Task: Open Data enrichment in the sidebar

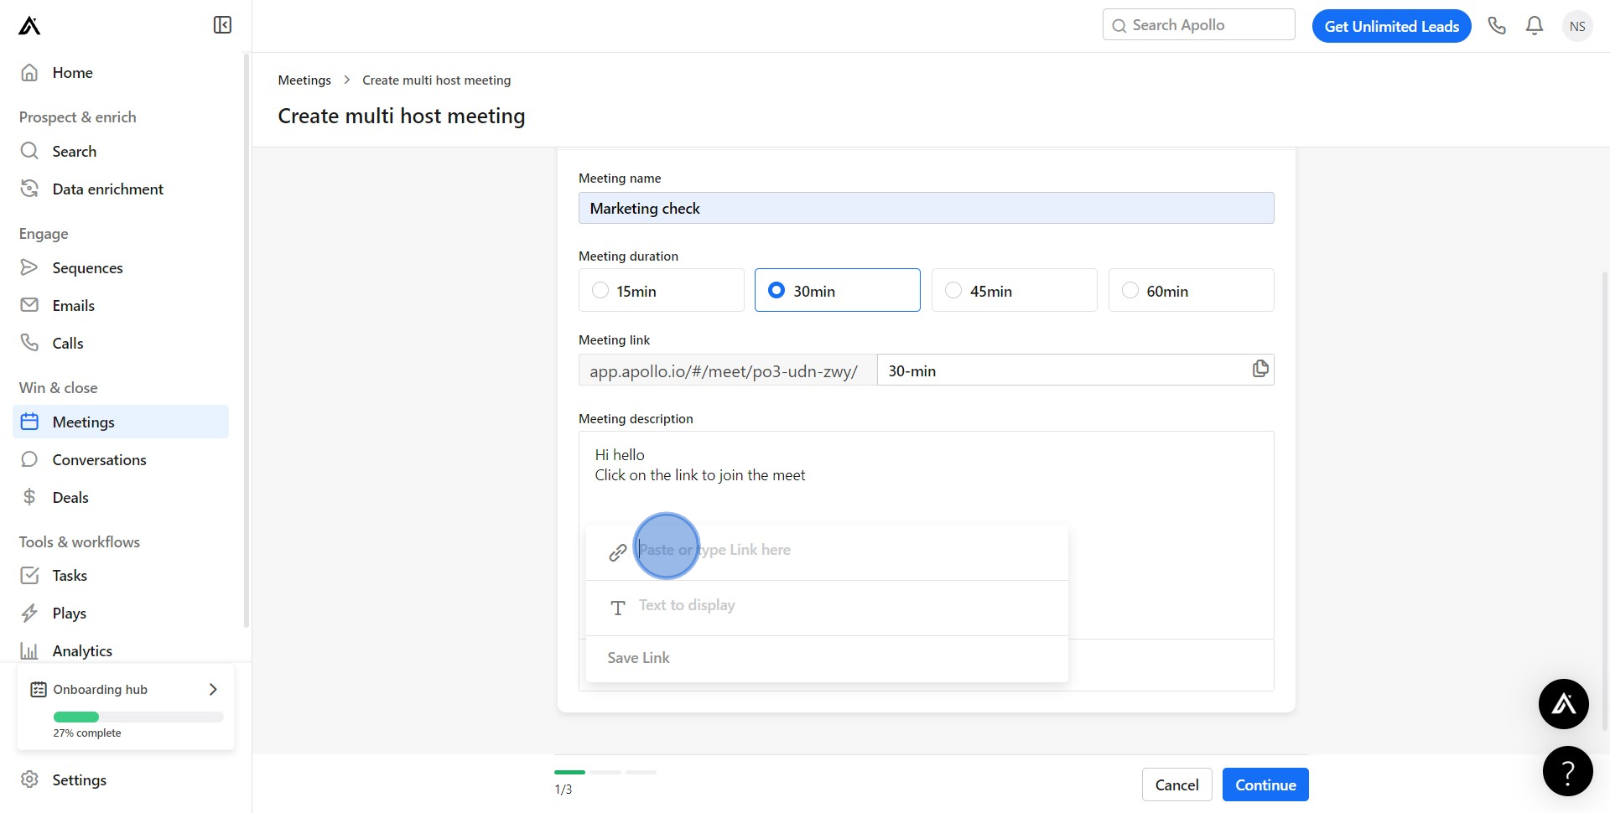Action: 121,189
